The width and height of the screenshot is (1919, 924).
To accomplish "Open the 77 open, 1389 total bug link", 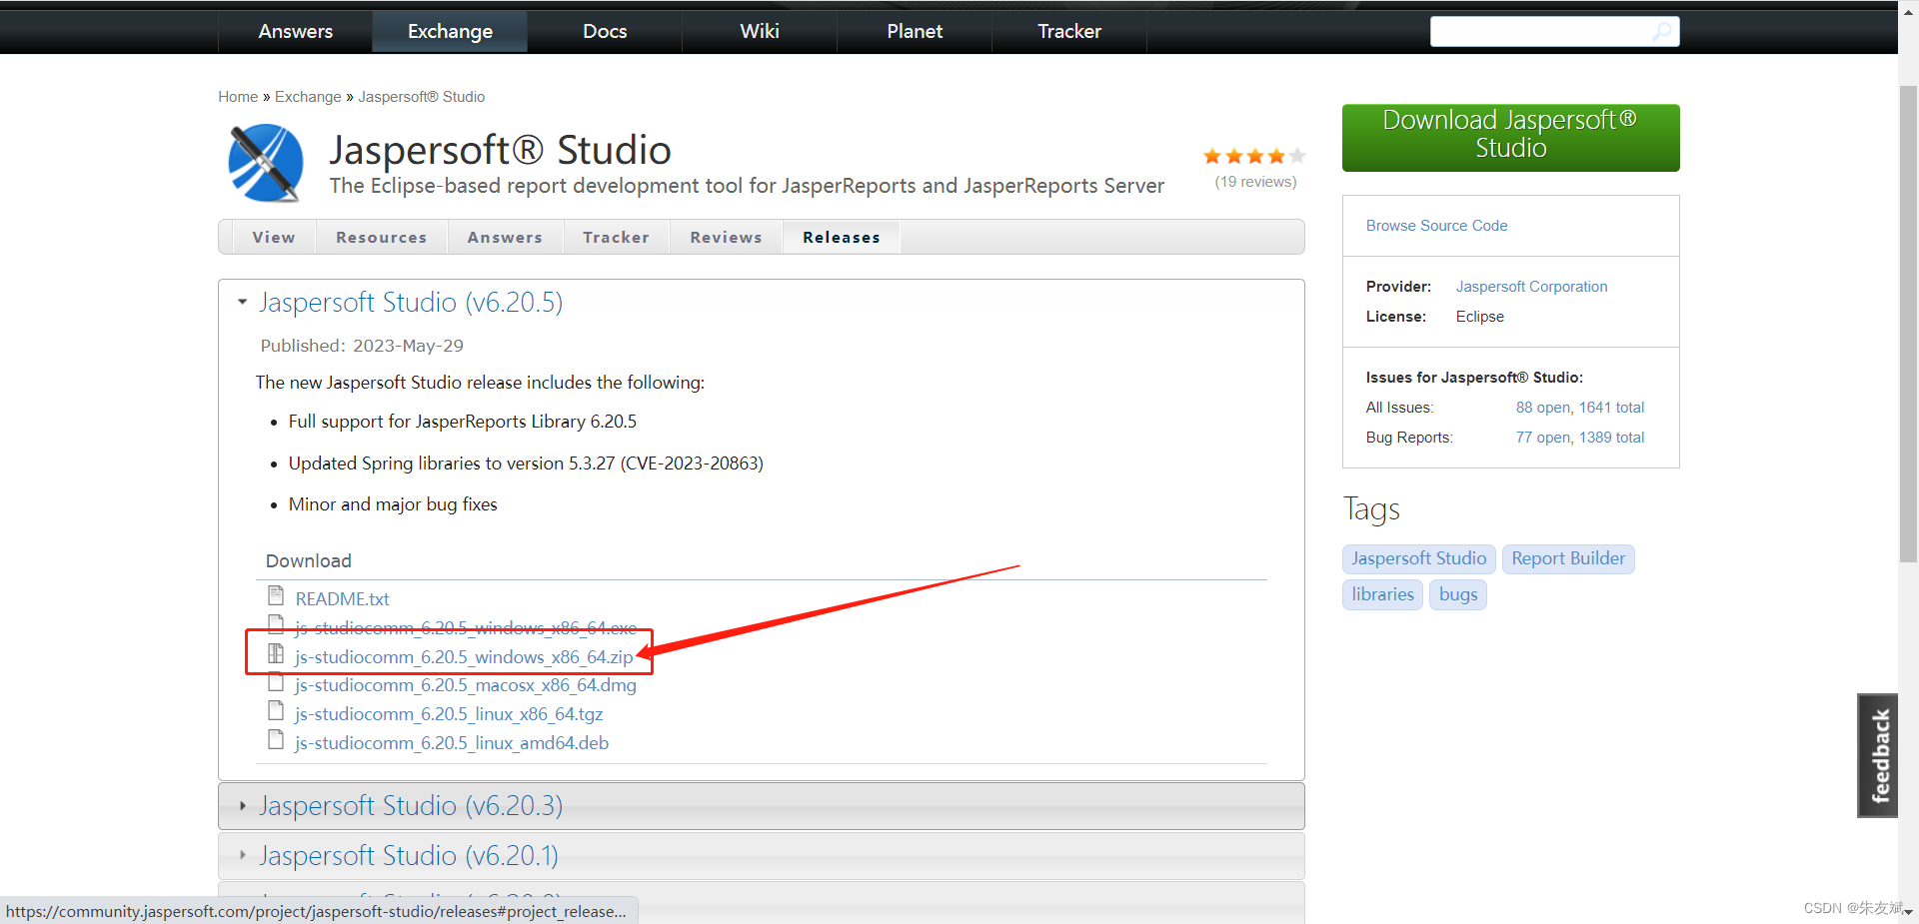I will [1579, 438].
